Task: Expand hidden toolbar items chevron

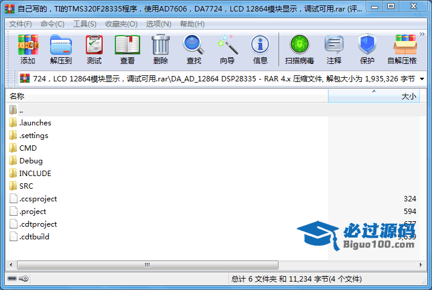Action: coord(422,34)
